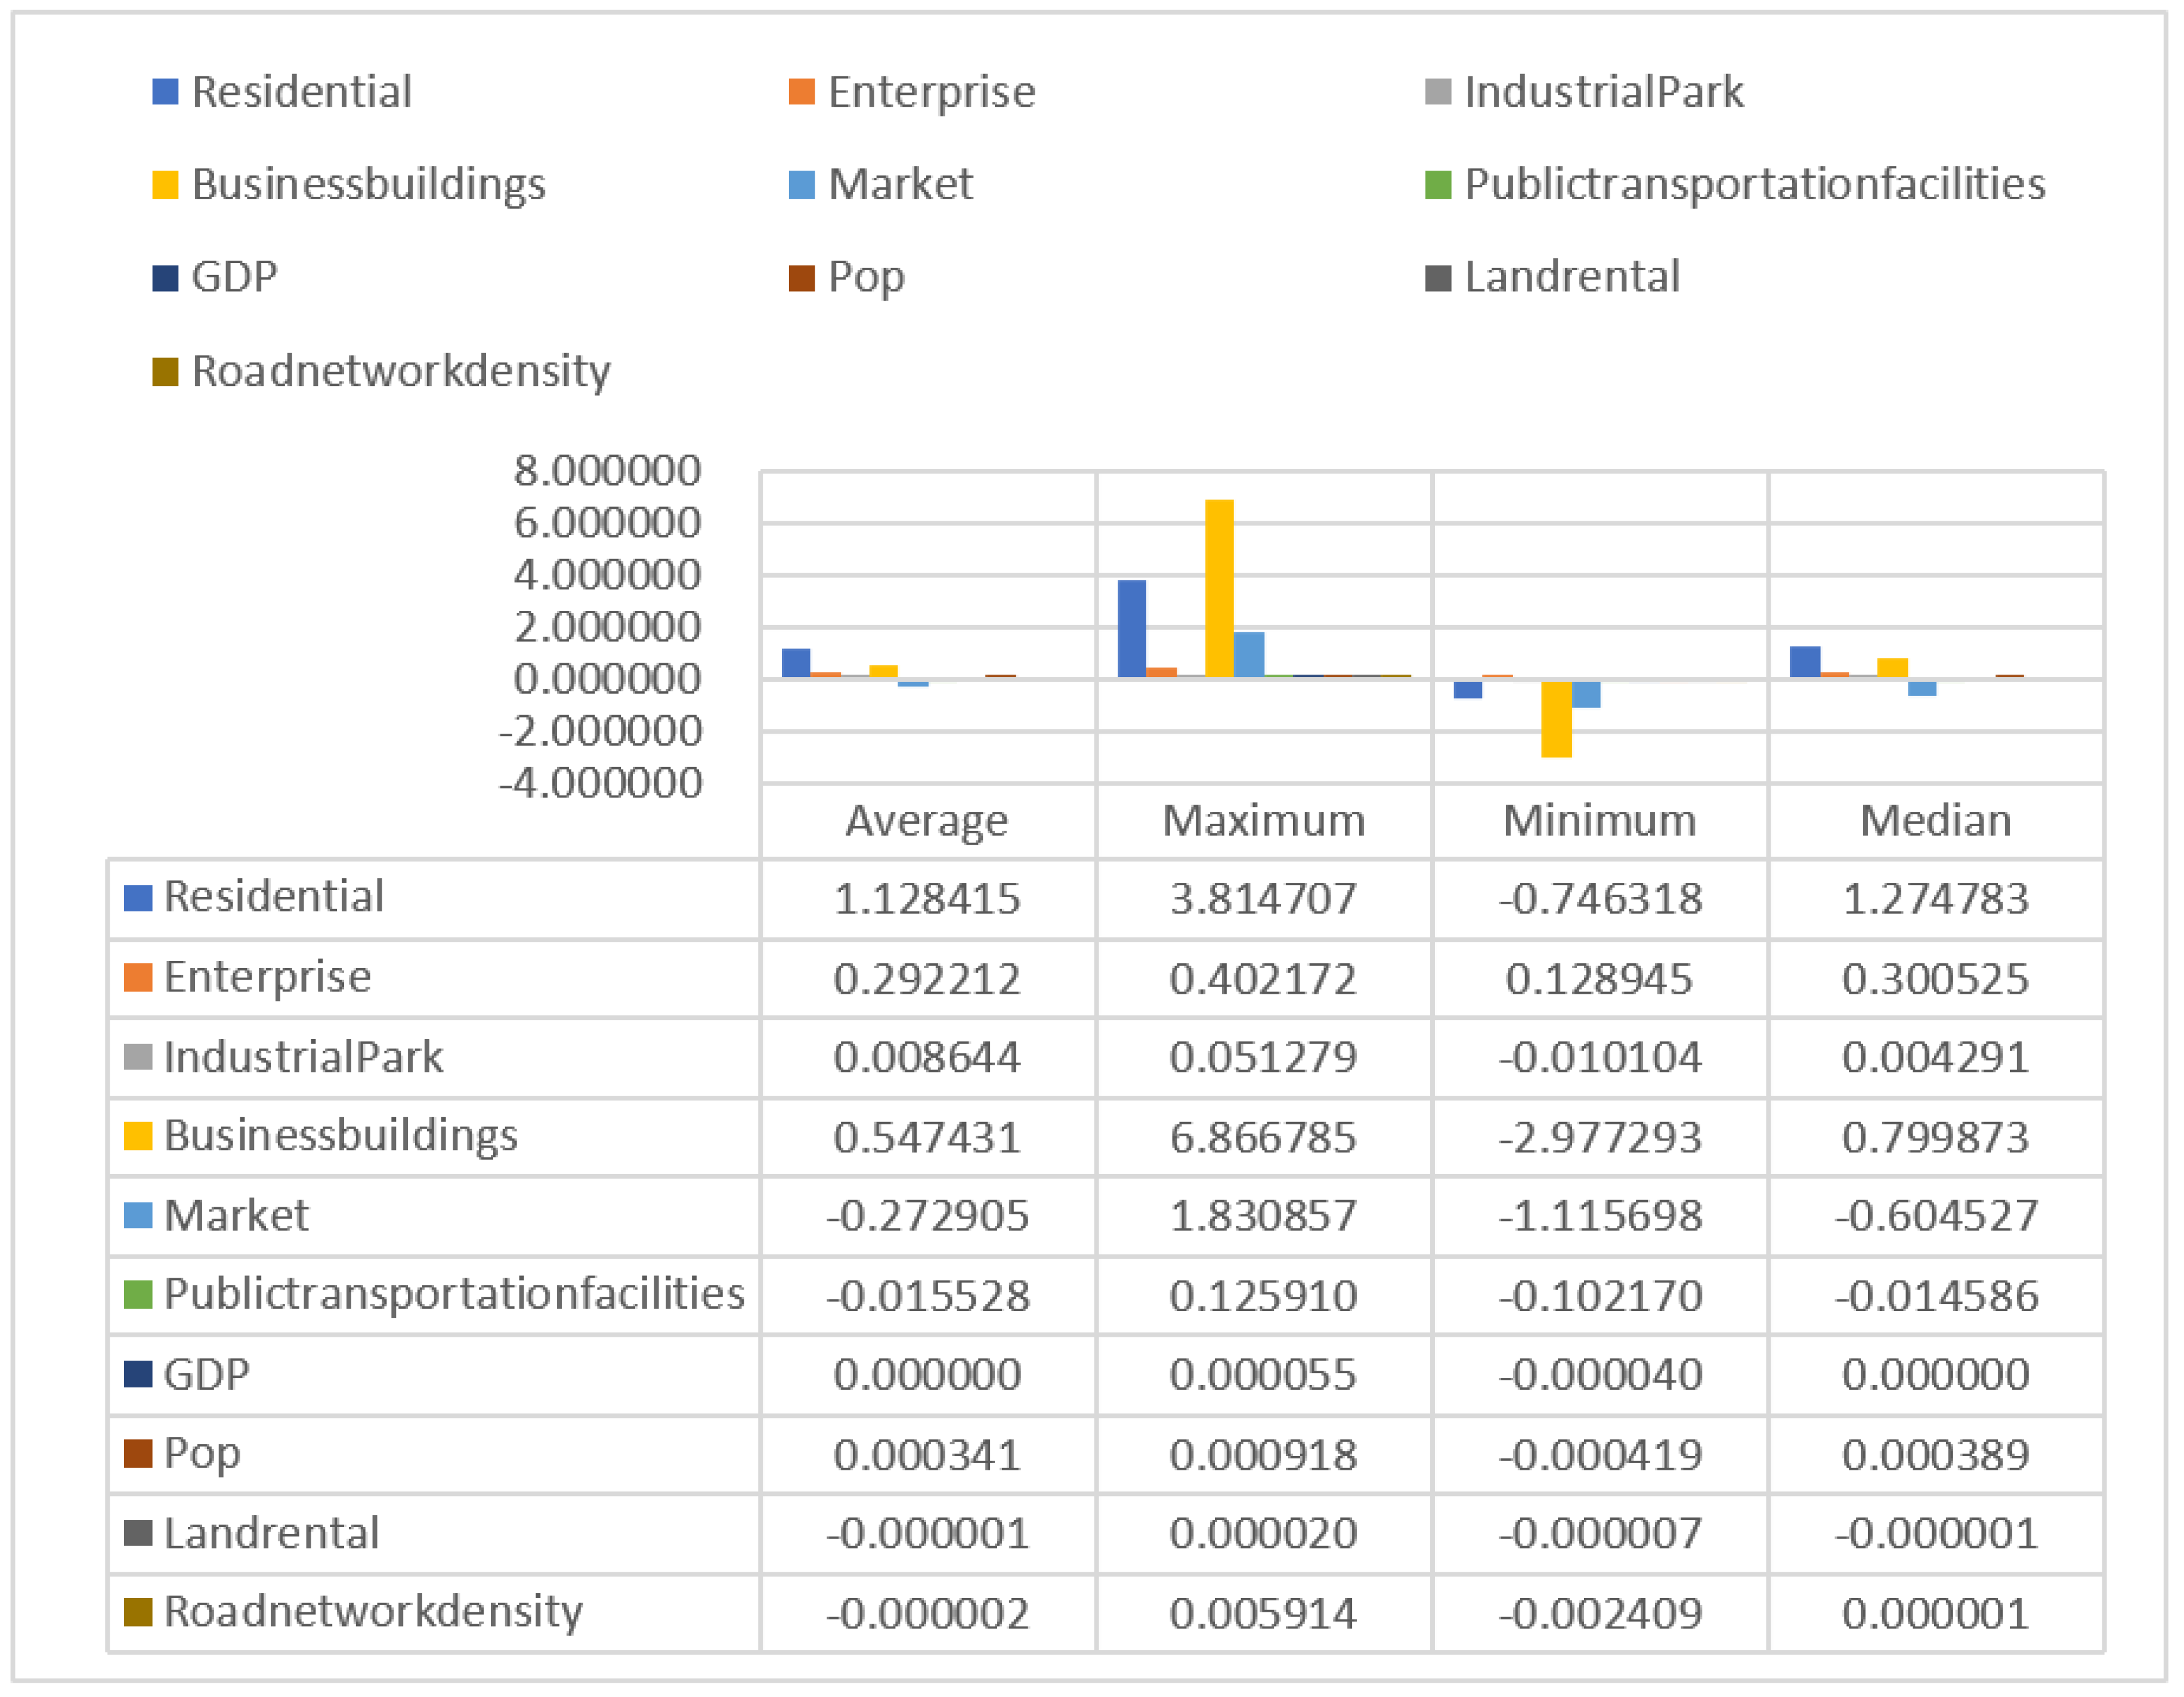Click IndustrialPark row label in data table

point(303,1057)
